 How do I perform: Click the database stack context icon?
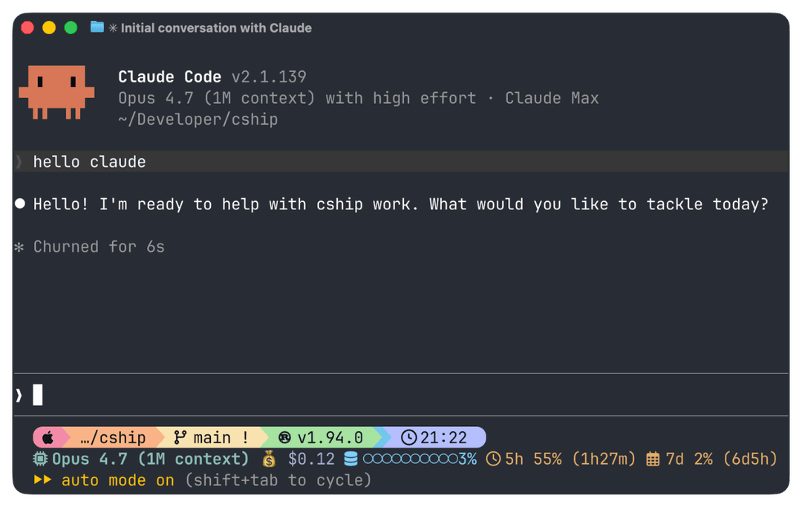pos(351,459)
